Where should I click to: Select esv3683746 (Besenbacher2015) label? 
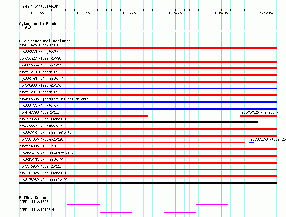point(46,153)
